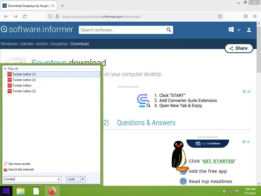This screenshot has height=196, width=261.
Task: Click the address bar URL
Action: point(101,17)
